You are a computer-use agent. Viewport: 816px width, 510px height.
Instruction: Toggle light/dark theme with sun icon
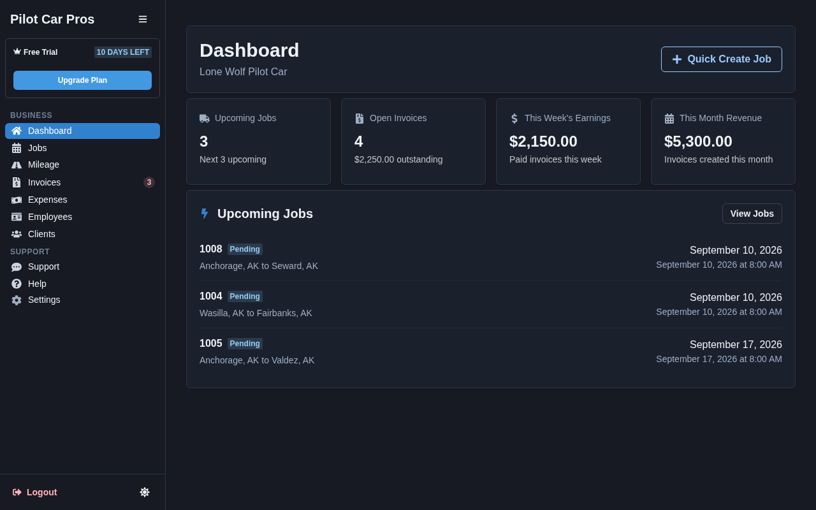145,492
